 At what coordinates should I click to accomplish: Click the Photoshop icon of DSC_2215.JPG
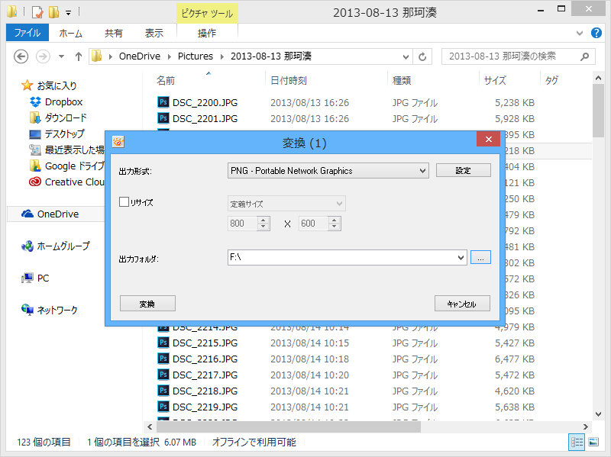coord(163,343)
